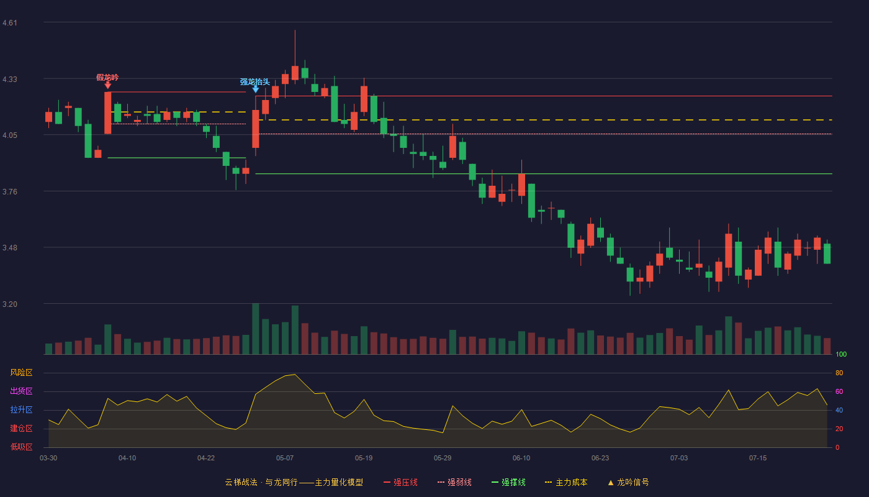Click the 40 indicator scale label
The image size is (869, 497).
(839, 410)
